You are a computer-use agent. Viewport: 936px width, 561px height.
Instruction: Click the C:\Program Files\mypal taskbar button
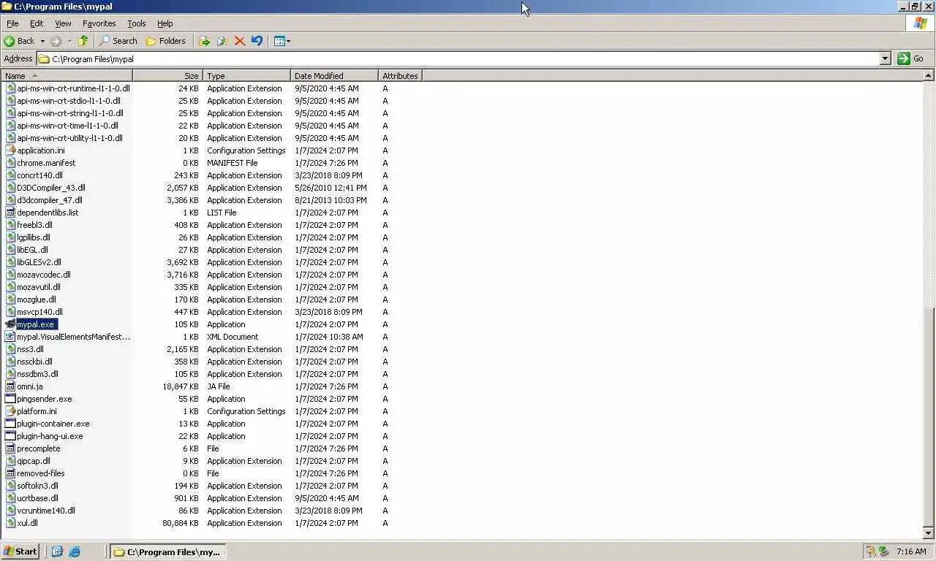click(167, 552)
